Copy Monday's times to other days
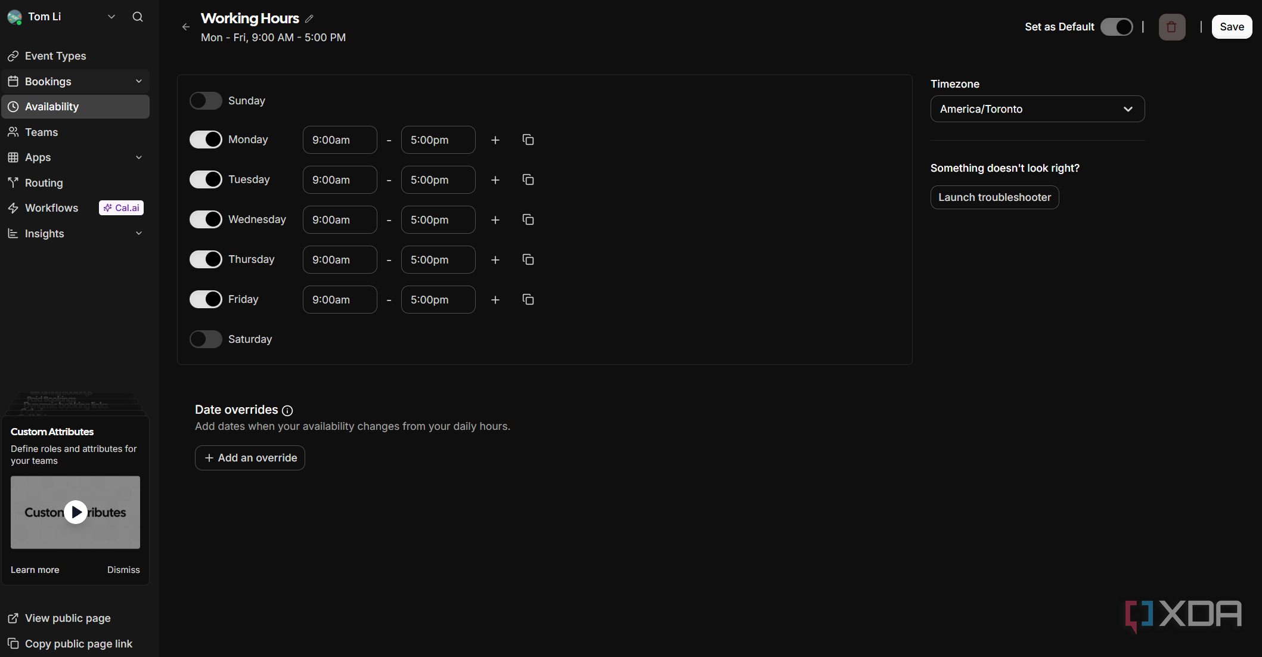 528,140
